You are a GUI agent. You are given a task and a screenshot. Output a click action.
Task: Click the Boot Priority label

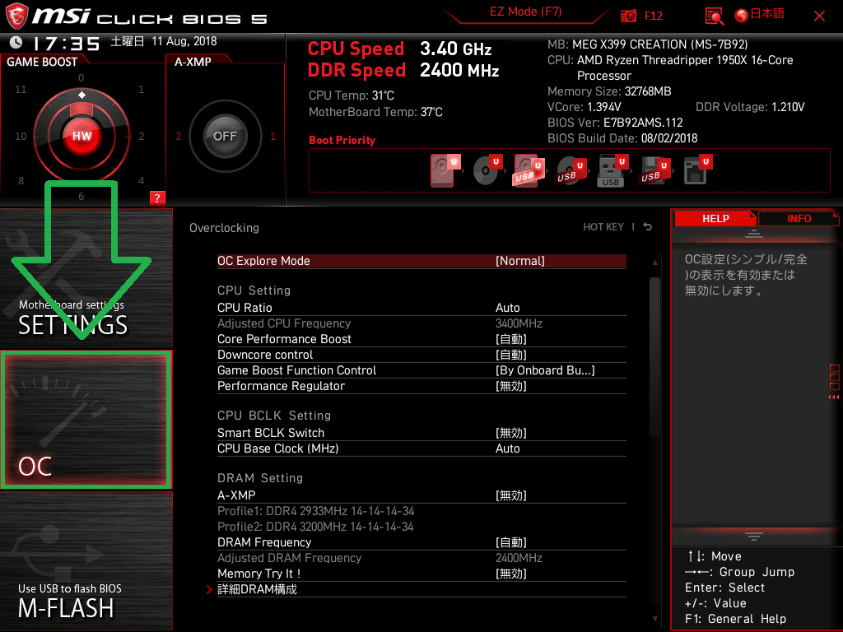(342, 140)
